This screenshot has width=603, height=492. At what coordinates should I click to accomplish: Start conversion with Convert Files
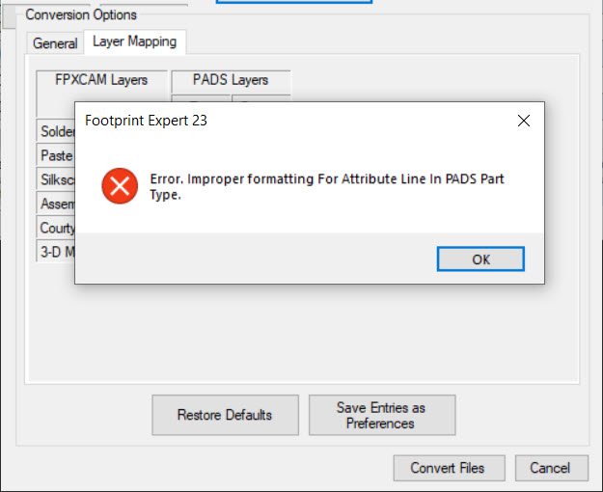click(x=449, y=468)
